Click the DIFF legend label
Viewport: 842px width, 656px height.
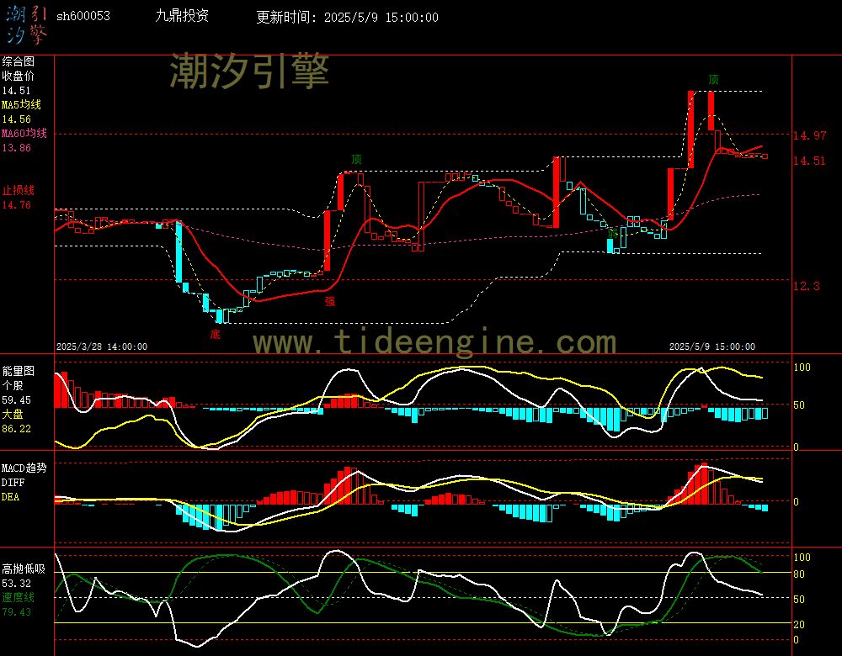(x=13, y=482)
